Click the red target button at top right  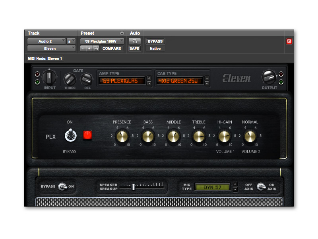click(x=289, y=41)
